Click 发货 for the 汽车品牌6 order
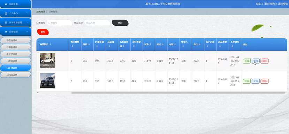This screenshot has width=289, height=134. (x=256, y=61)
